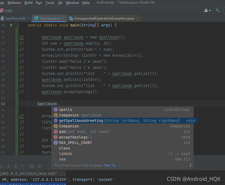The image size is (225, 185).
Task: Select the new template suggestion
Action: [x=122, y=159]
